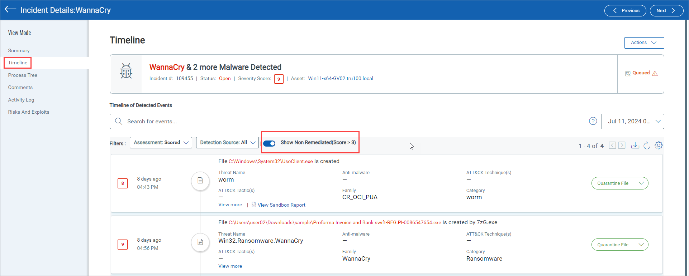Click the incident severity score 9 badge

click(x=279, y=79)
